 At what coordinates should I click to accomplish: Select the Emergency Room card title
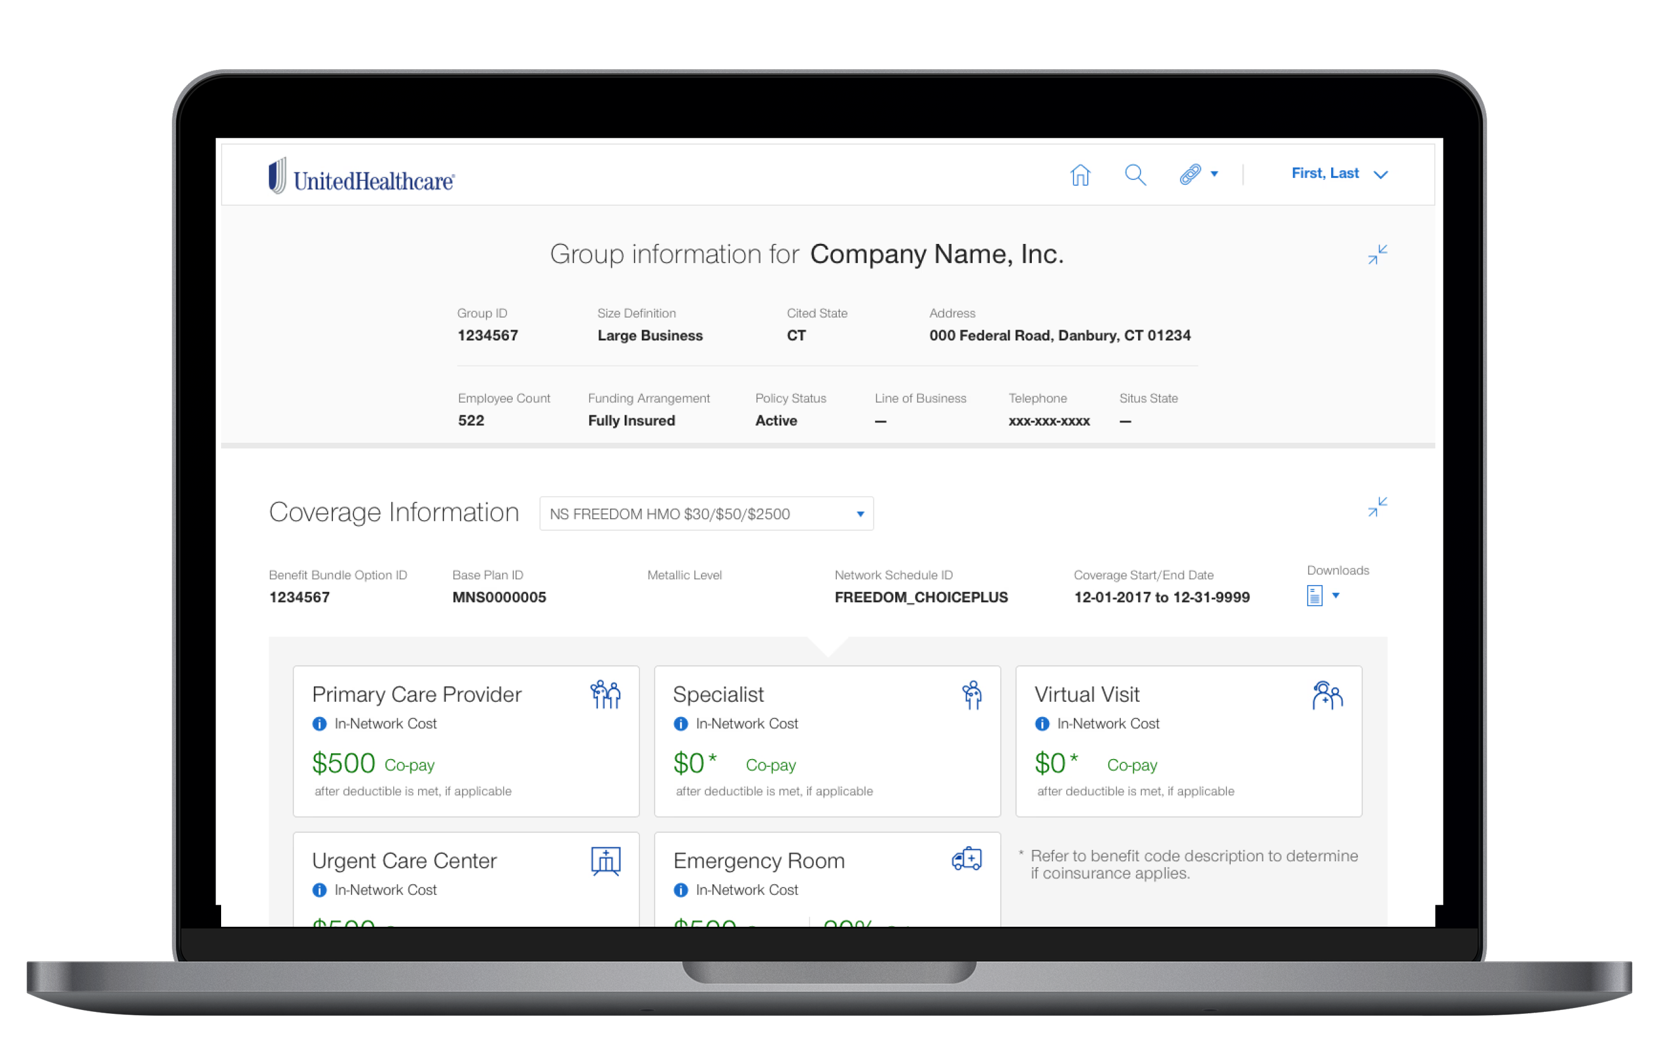click(759, 861)
